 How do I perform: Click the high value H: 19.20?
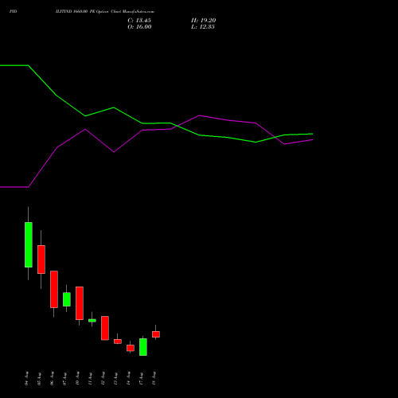point(204,21)
